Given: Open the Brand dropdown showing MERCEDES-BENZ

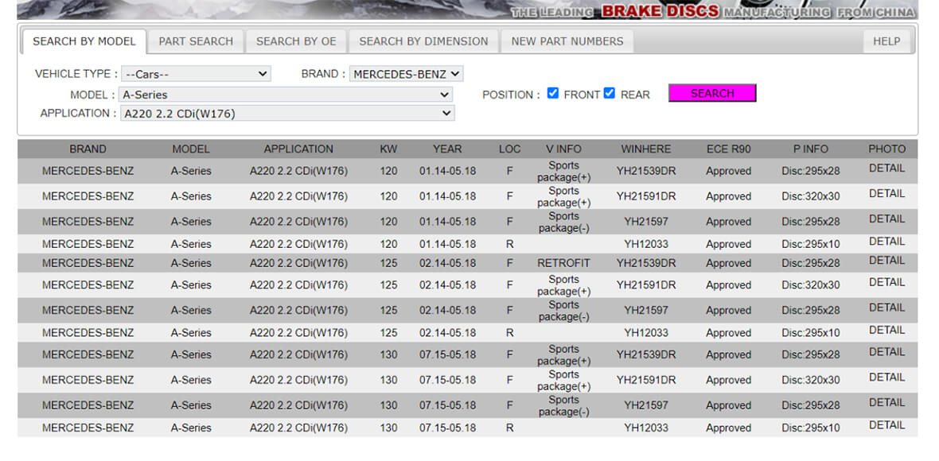Looking at the screenshot, I should (x=406, y=74).
